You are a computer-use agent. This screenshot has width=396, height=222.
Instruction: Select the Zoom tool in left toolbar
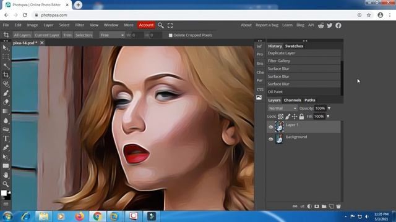point(6,184)
